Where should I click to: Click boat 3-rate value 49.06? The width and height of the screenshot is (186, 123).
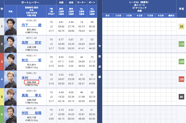point(92,101)
